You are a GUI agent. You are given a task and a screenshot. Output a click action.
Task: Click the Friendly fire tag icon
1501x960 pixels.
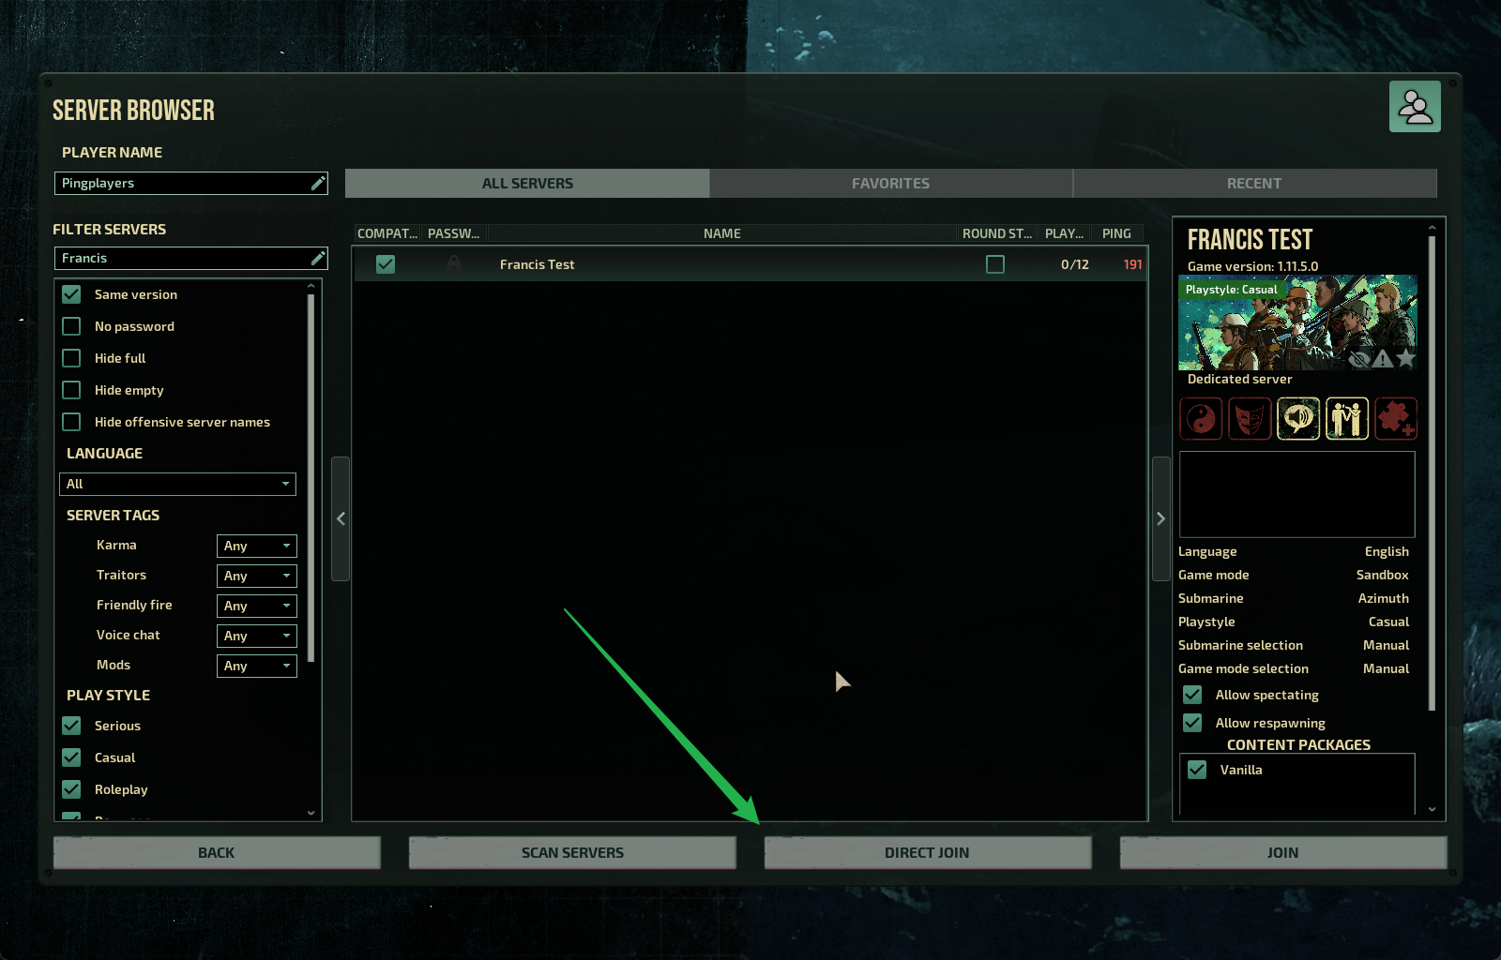click(1347, 418)
